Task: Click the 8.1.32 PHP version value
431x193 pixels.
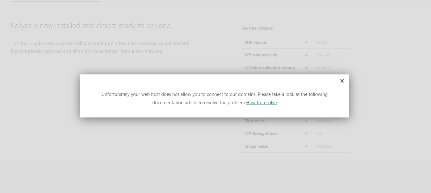Action: point(322,42)
